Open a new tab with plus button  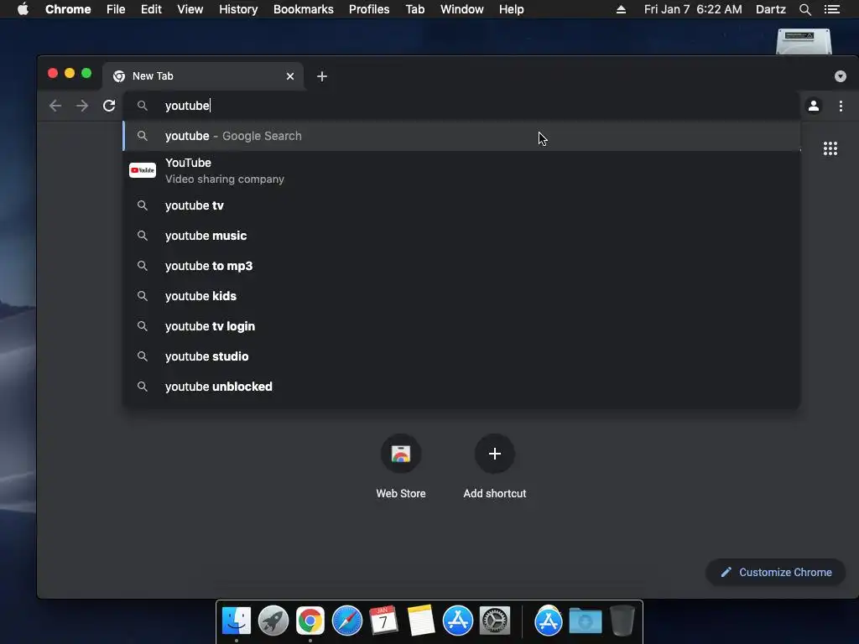pos(322,76)
